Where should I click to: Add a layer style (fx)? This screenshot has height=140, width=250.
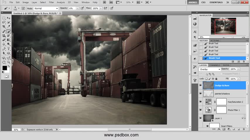[219, 129]
